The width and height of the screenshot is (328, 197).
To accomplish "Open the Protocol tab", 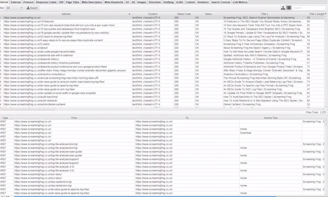I will point(28,2).
